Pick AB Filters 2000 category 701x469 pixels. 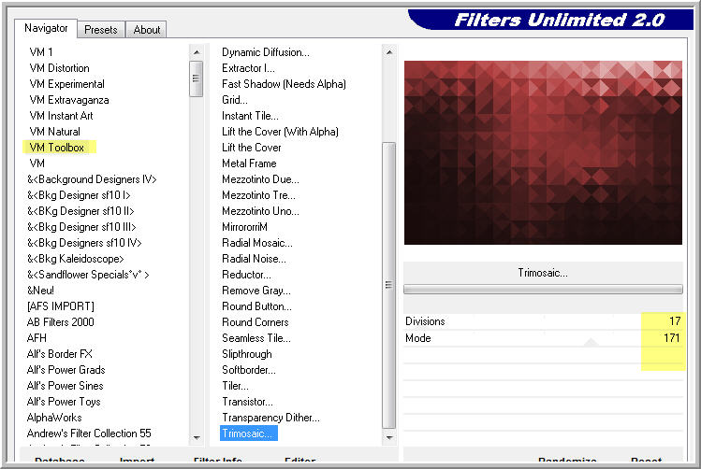(61, 322)
